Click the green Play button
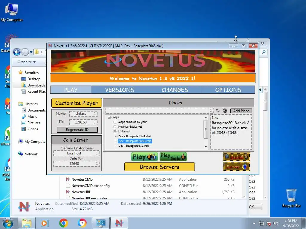Image resolution: width=306 pixels, height=229 pixels. tap(144, 157)
